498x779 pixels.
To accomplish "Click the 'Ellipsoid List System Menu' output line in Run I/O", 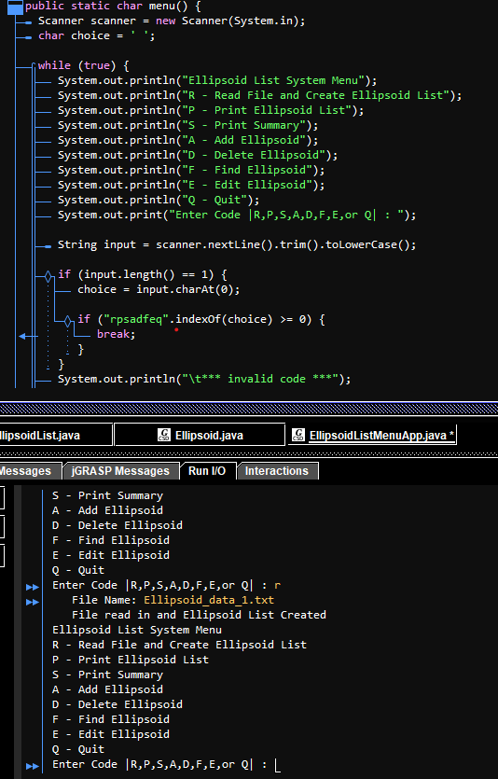I will (137, 630).
